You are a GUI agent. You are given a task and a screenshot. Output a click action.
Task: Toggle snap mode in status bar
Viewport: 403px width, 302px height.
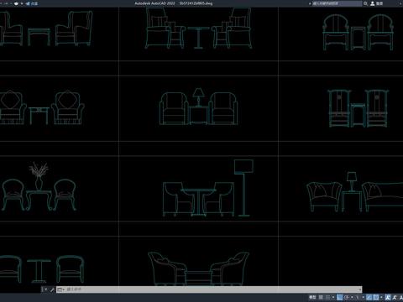[327, 297]
